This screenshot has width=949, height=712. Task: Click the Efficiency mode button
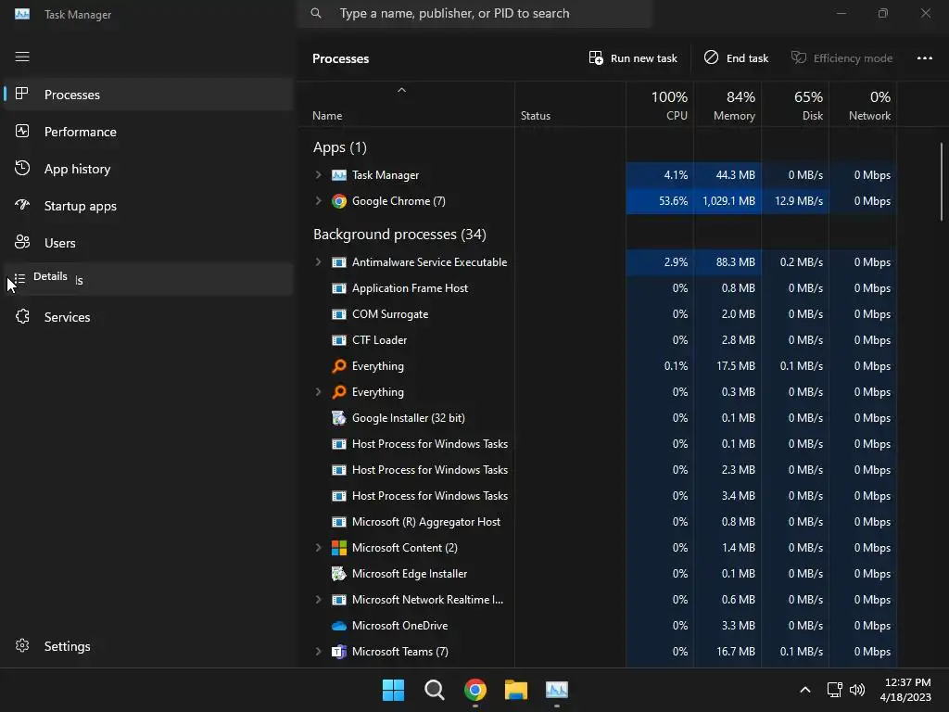(841, 58)
